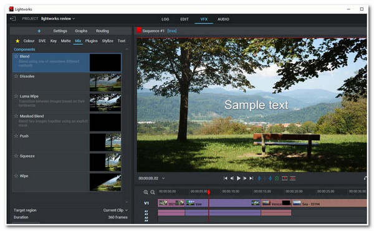
Task: Jump to sequence end button
Action: click(251, 178)
